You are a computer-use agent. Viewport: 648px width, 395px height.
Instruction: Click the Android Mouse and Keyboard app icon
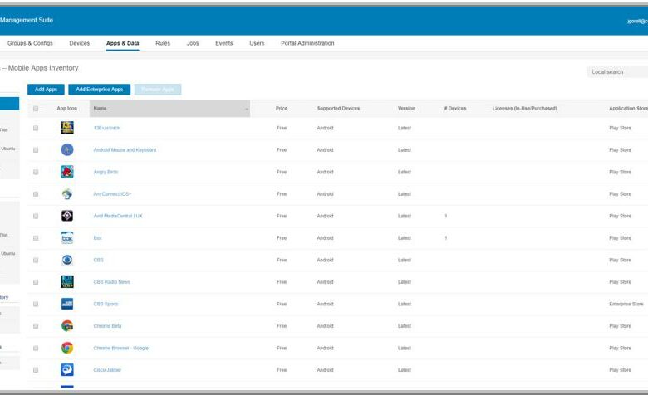click(x=67, y=150)
